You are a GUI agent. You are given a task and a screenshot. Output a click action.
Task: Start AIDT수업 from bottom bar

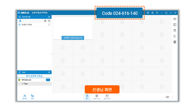tap(97, 97)
